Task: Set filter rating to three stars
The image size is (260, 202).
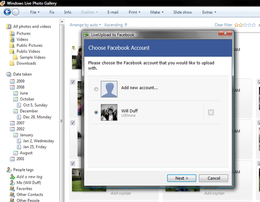Action: coord(245,25)
